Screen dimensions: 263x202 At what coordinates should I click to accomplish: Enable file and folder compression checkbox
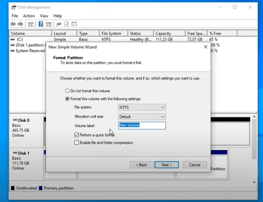tap(77, 143)
